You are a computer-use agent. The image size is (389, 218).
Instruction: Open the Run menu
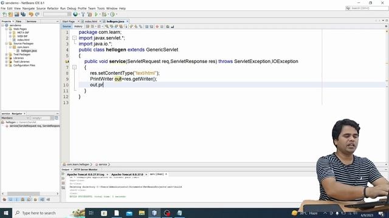(x=63, y=8)
